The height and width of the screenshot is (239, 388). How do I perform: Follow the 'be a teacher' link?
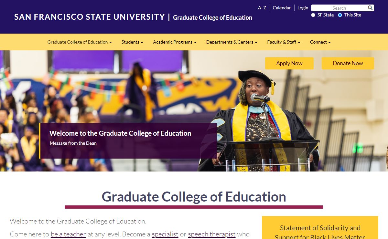click(68, 234)
